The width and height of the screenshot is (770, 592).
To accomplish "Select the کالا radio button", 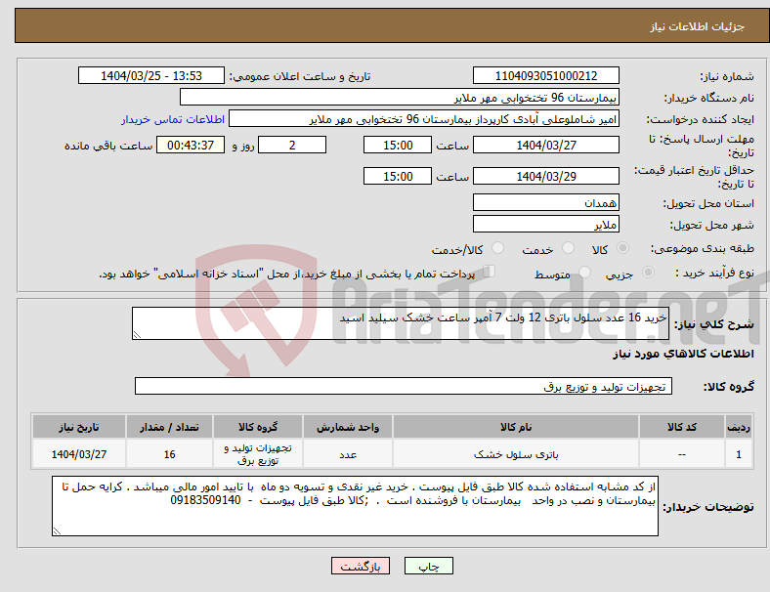I will pyautogui.click(x=622, y=248).
